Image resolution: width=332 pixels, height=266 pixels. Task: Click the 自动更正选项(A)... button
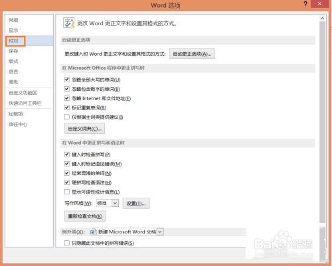tap(192, 54)
